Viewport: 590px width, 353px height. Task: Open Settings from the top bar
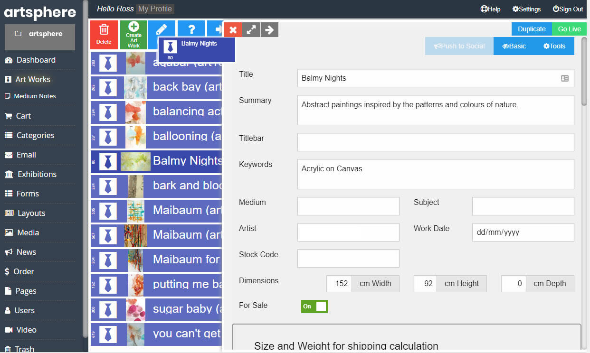tap(526, 9)
